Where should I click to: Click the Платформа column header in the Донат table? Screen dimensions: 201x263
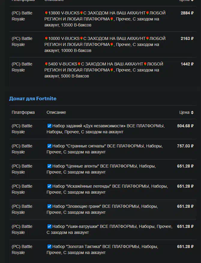click(23, 112)
